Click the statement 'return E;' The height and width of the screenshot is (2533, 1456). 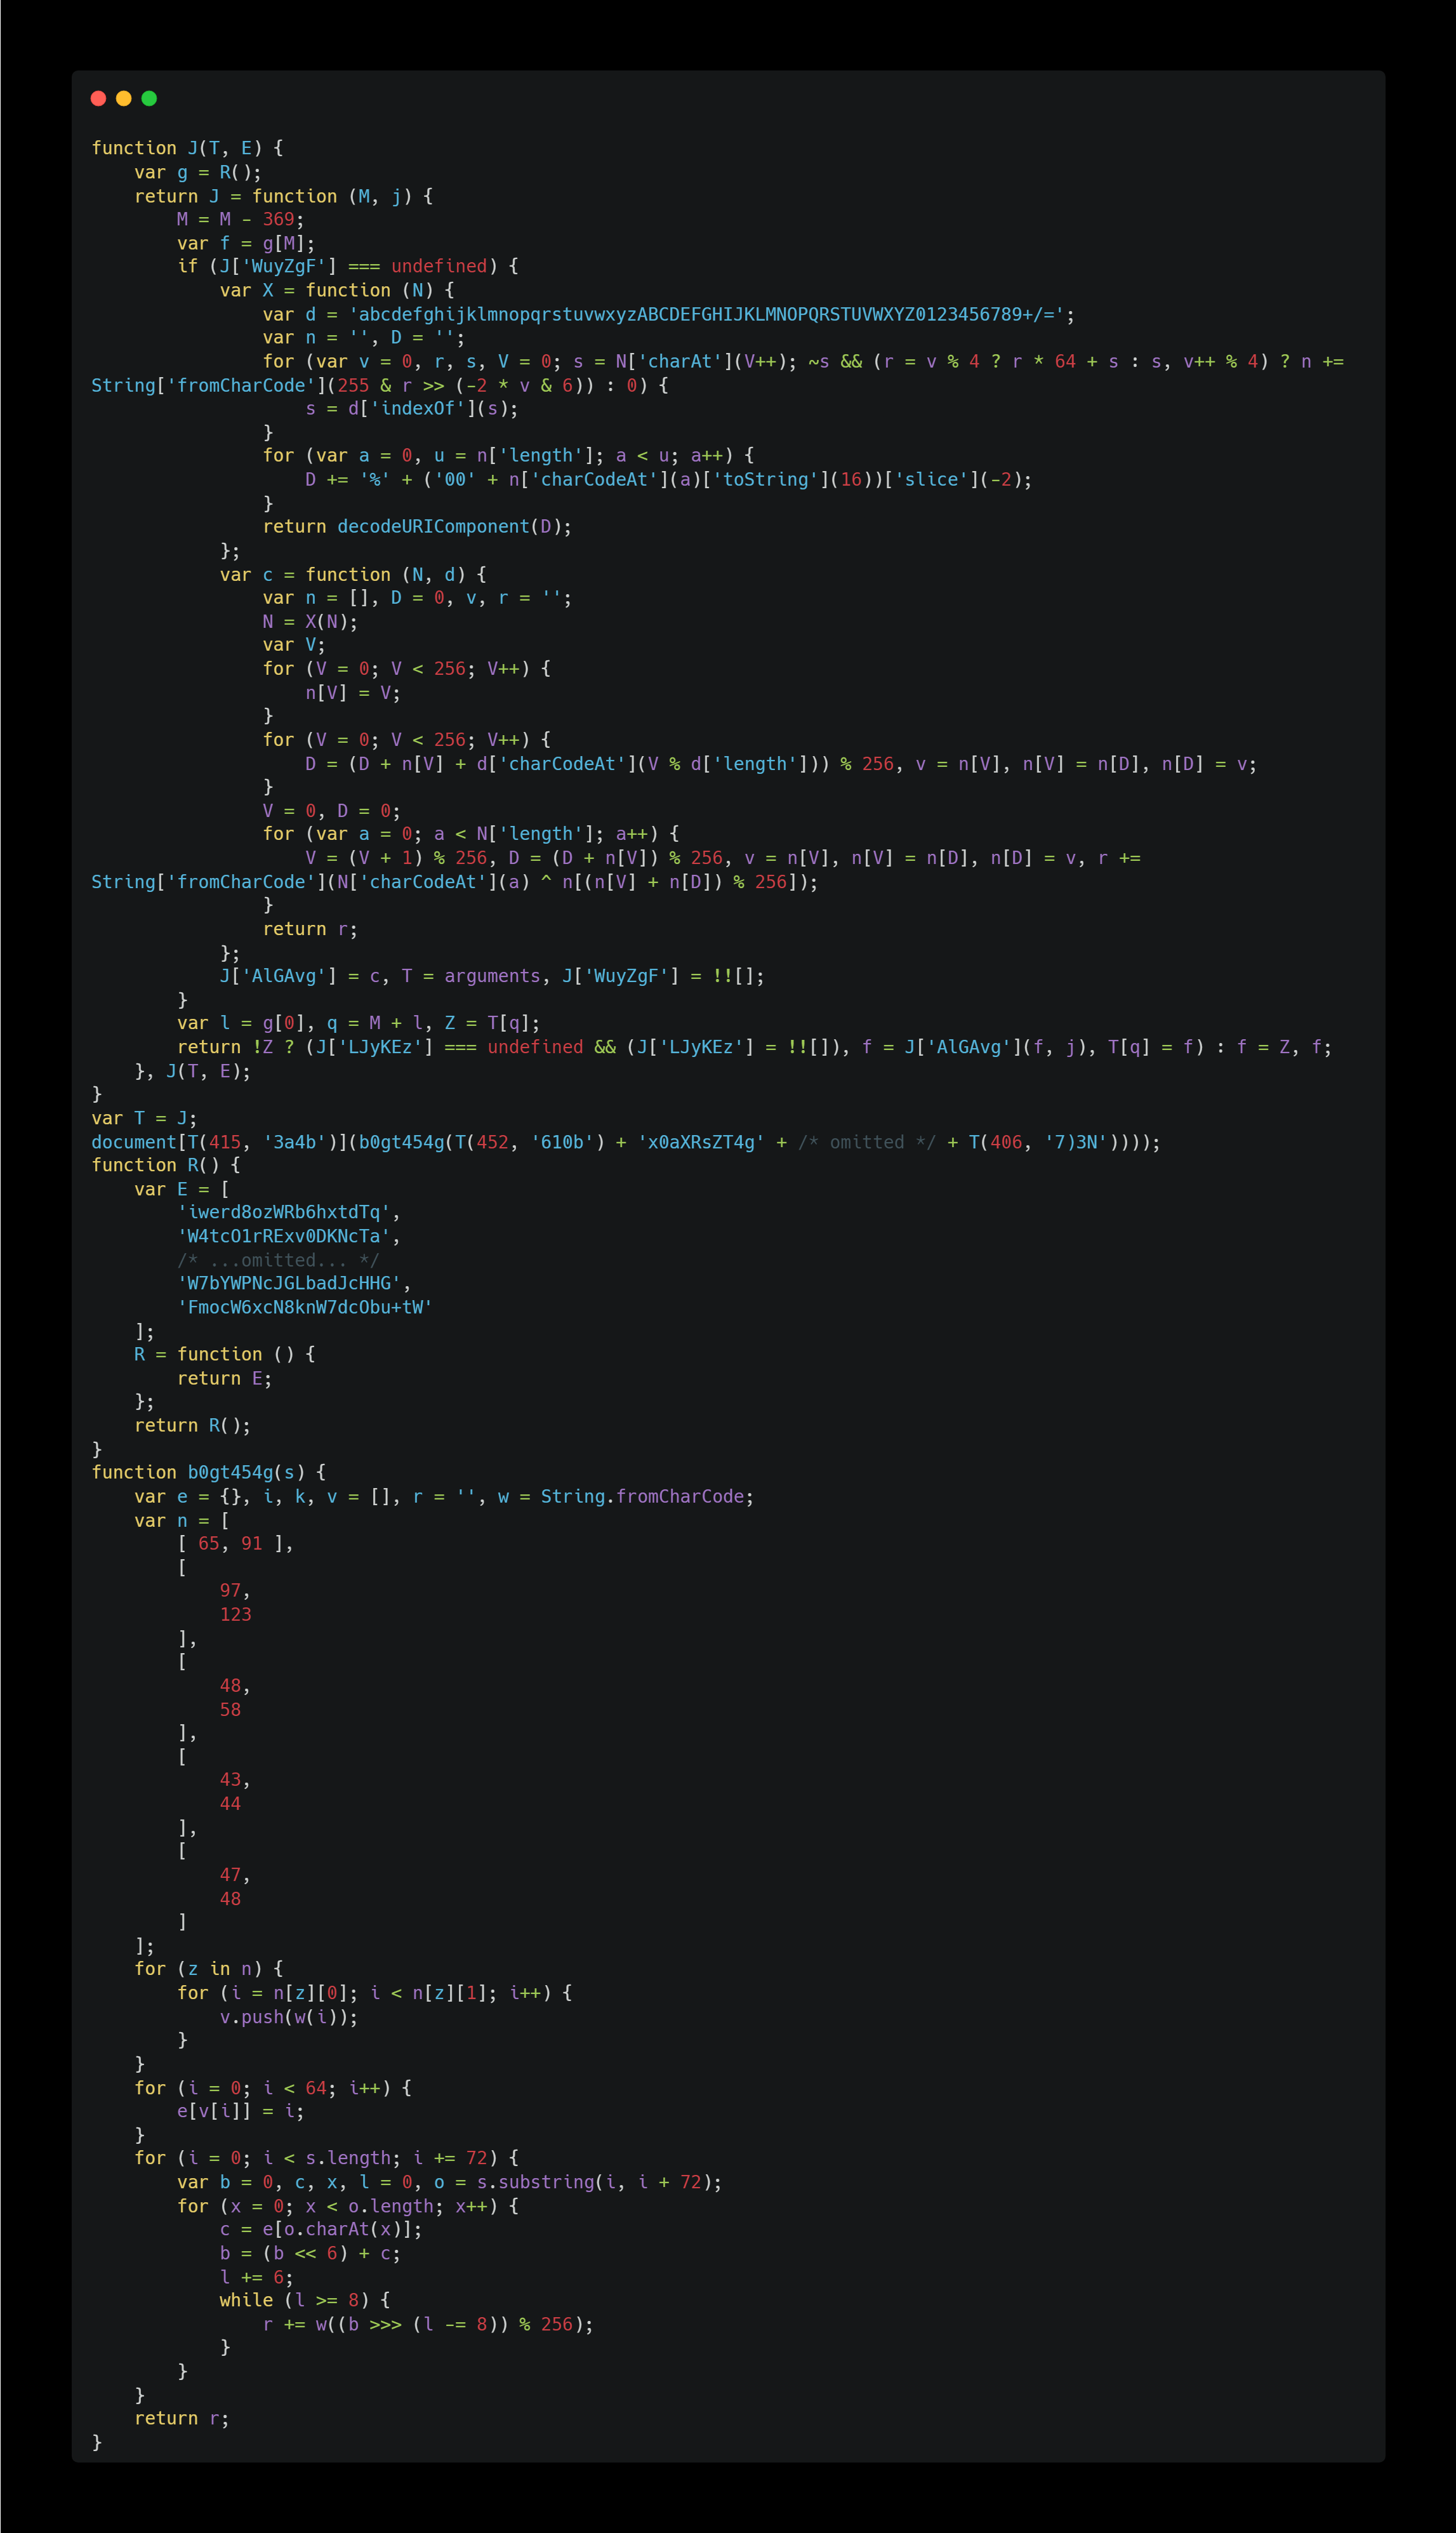(x=225, y=1378)
